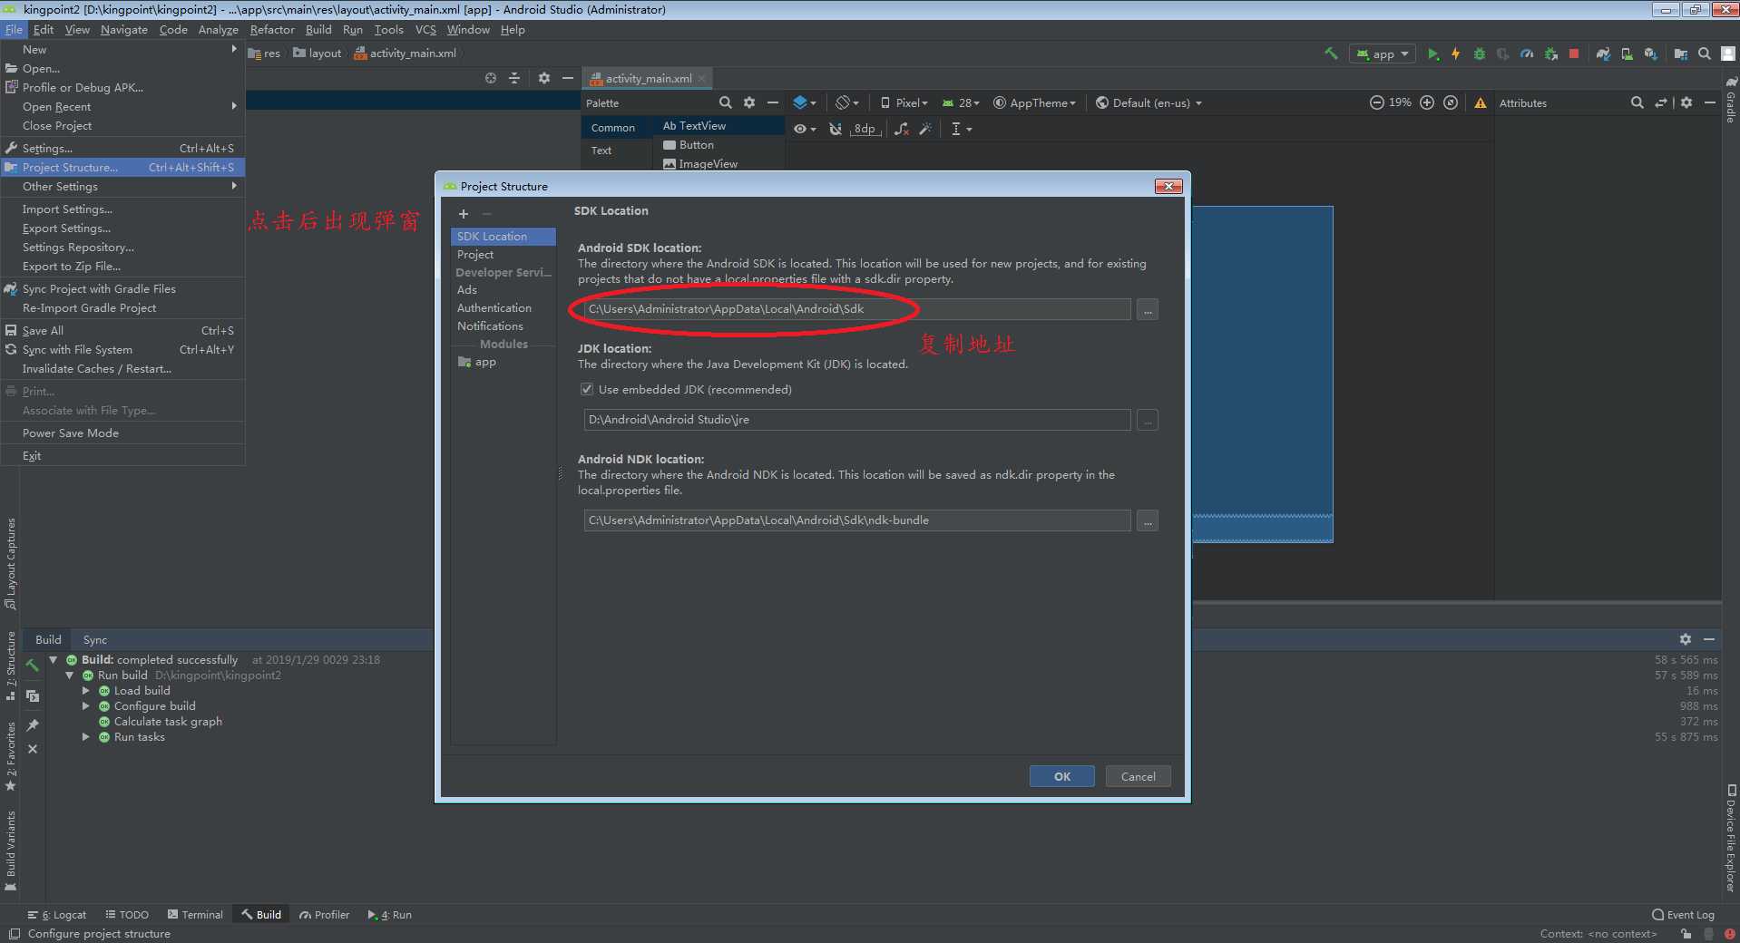Click Collapse All icon in project panel
Viewport: 1740px width, 943px height.
click(514, 78)
